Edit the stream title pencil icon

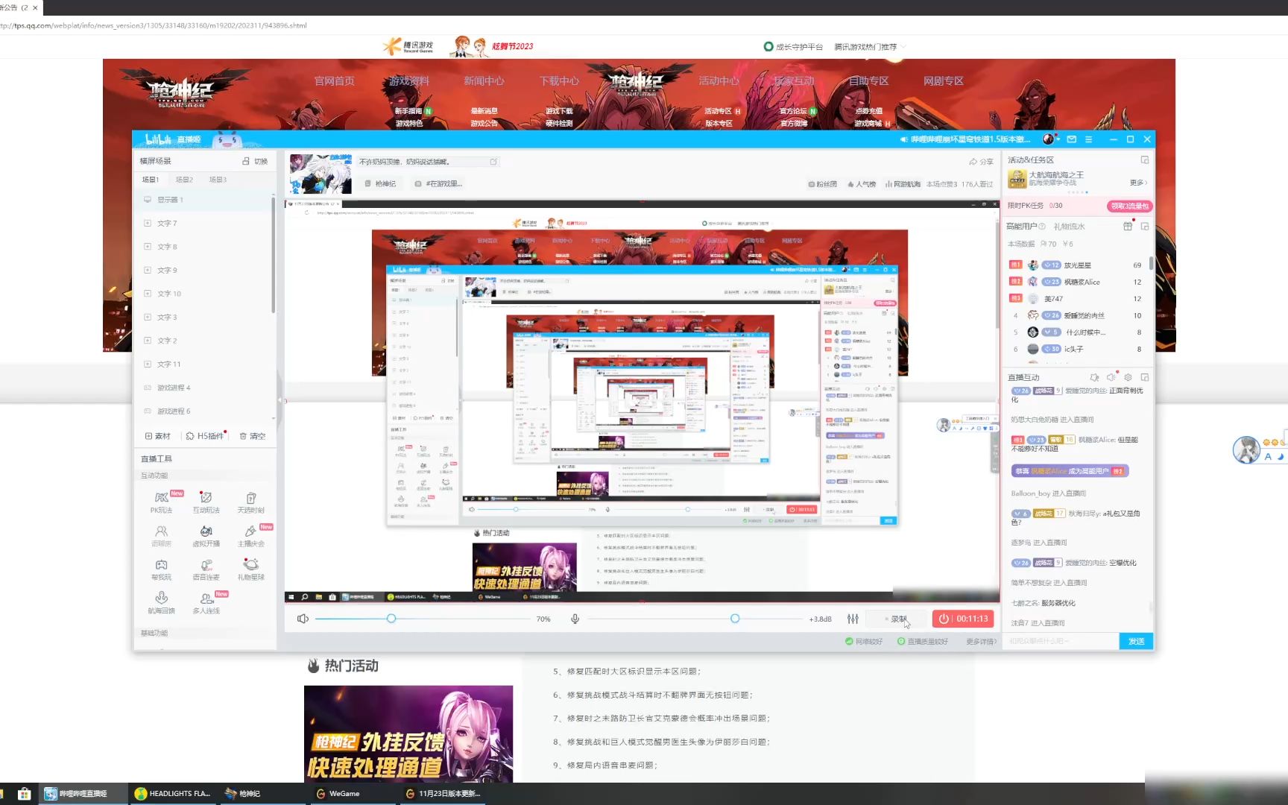click(x=493, y=161)
